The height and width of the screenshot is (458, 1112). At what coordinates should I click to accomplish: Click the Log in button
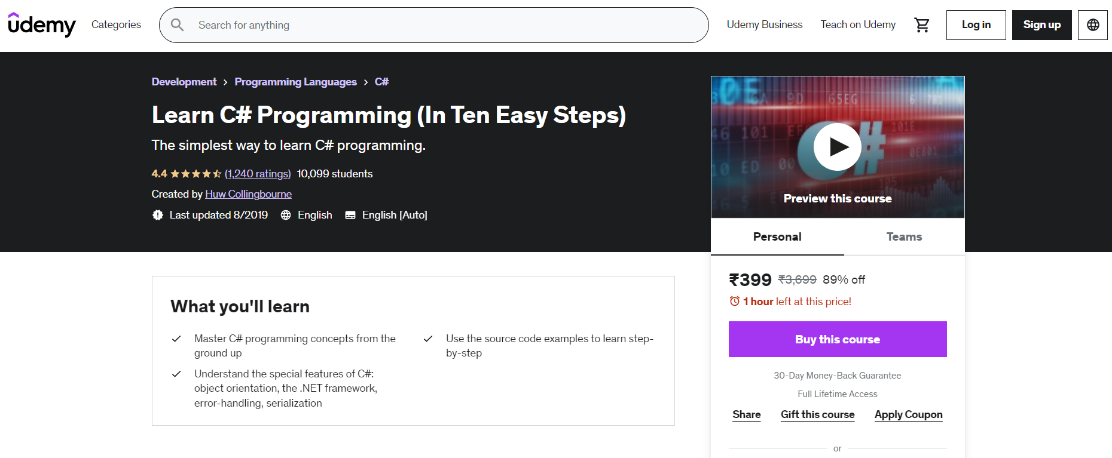976,25
